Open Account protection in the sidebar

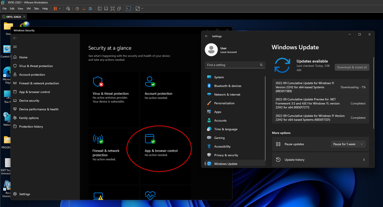tap(45, 74)
